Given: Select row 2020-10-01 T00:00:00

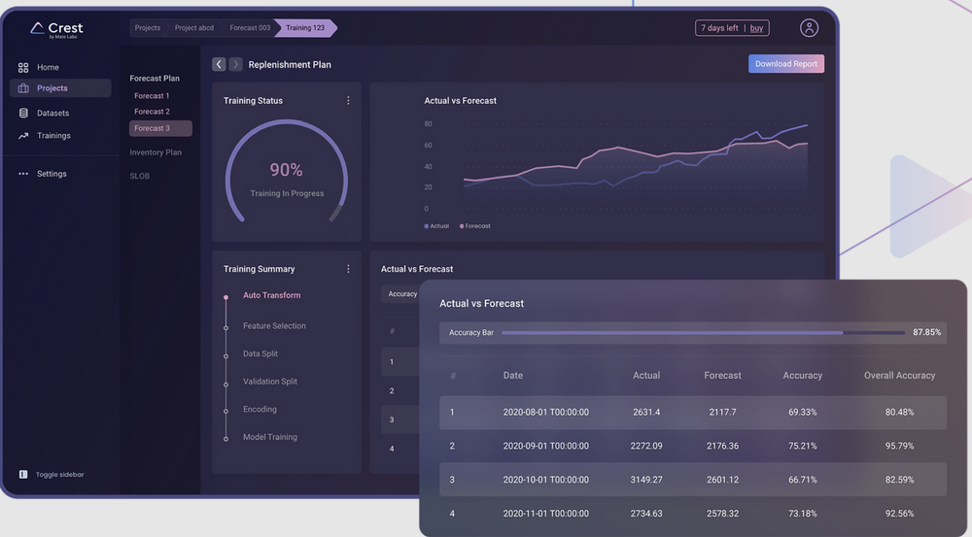Looking at the screenshot, I should (693, 480).
